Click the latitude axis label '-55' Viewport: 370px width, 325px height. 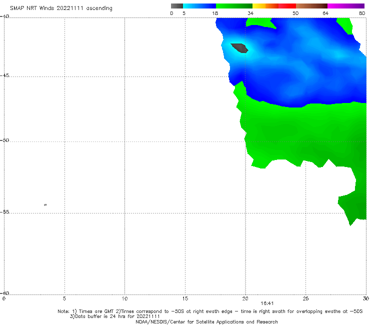click(4, 212)
